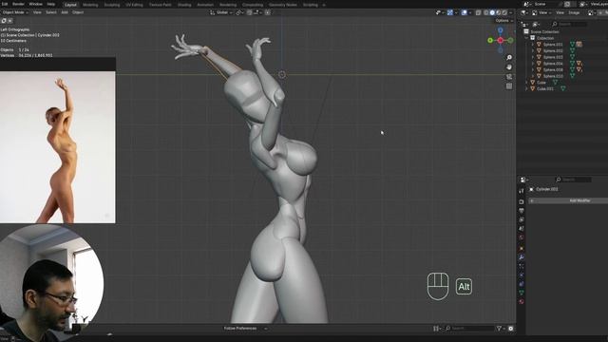Open the viewport Select menu
Screen dimensions: 608x342
[x=51, y=12]
